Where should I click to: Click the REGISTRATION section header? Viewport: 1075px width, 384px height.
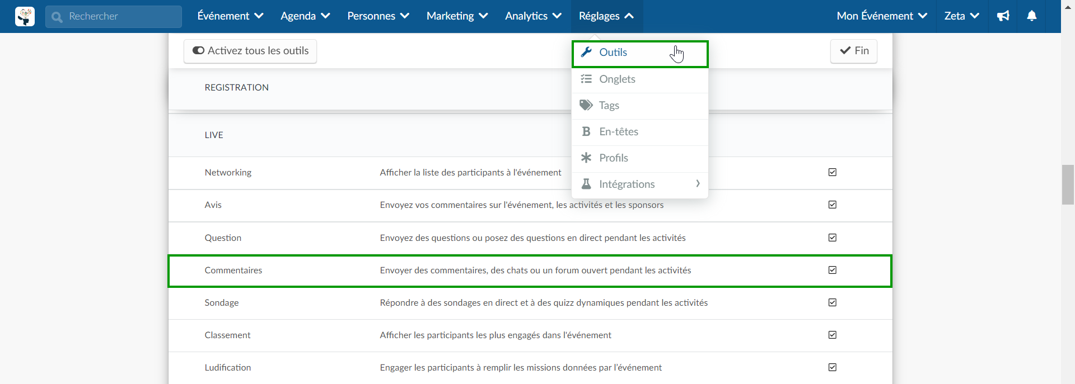[x=237, y=87]
